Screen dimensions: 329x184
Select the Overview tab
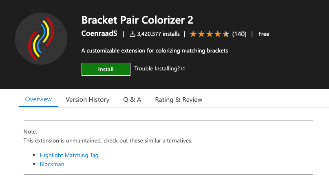coord(39,99)
